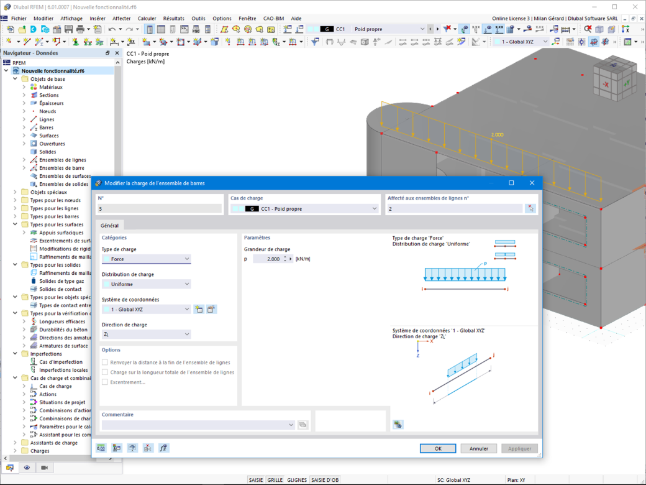Viewport: 646px width, 485px height.
Task: Open the Direction de charge dropdown
Action: [x=146, y=334]
